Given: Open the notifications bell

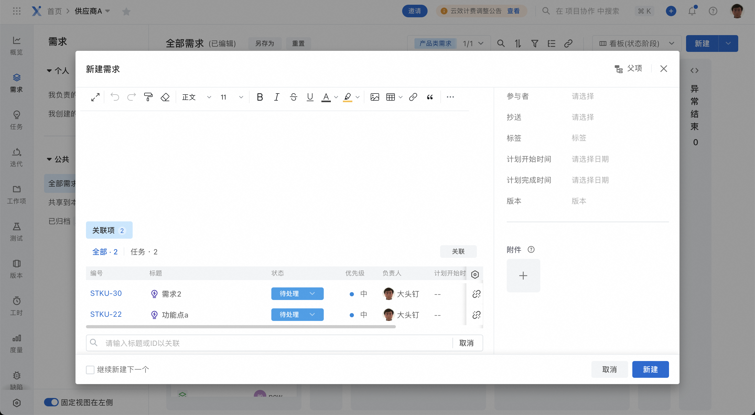Looking at the screenshot, I should click(692, 11).
